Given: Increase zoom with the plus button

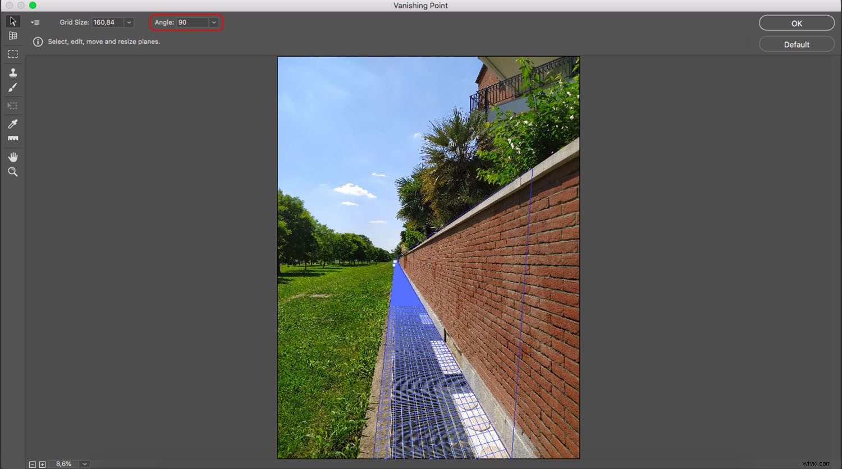Looking at the screenshot, I should [42, 464].
